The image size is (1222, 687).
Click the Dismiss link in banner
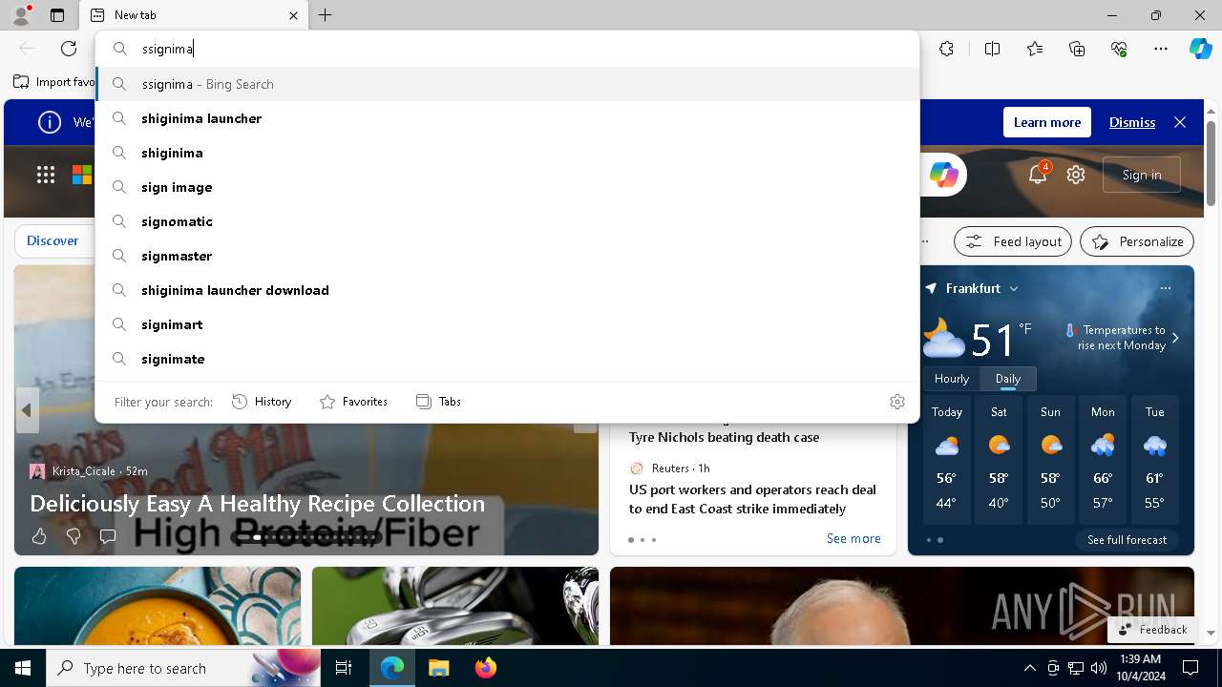1132,122
